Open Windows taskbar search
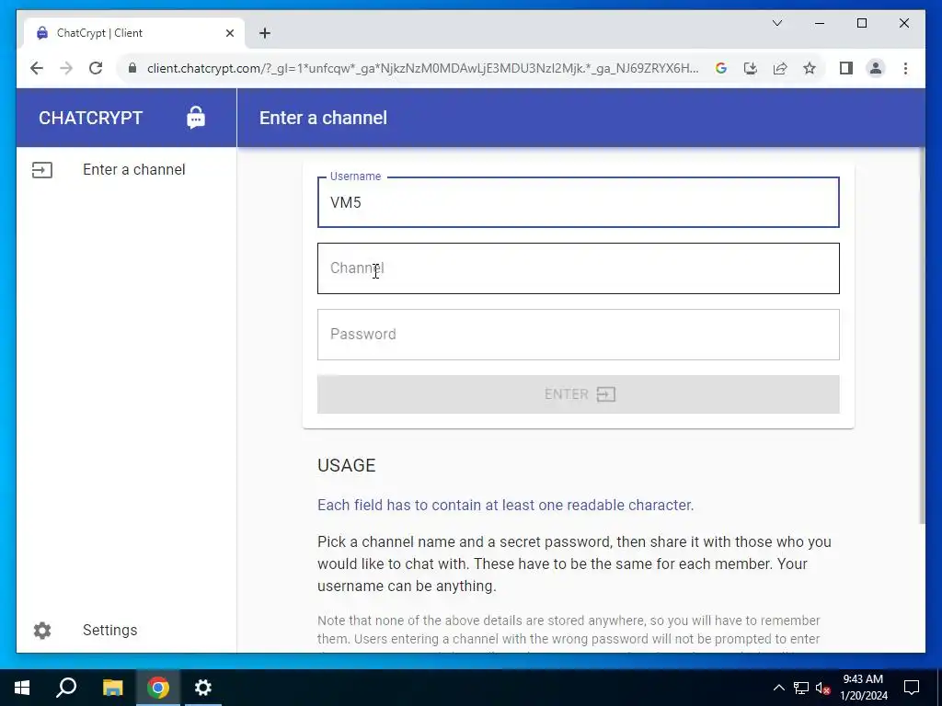 (x=66, y=688)
